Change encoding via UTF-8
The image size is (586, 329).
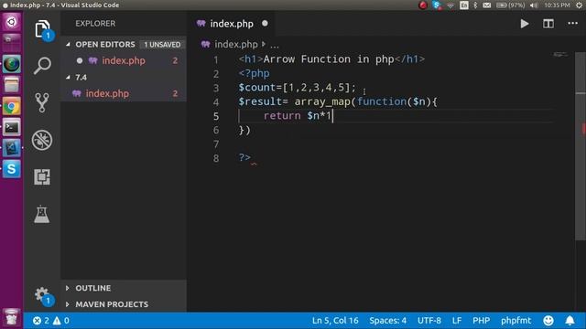coord(429,321)
